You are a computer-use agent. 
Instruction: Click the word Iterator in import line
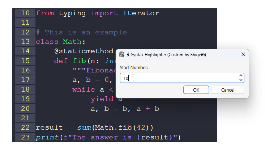point(141,13)
